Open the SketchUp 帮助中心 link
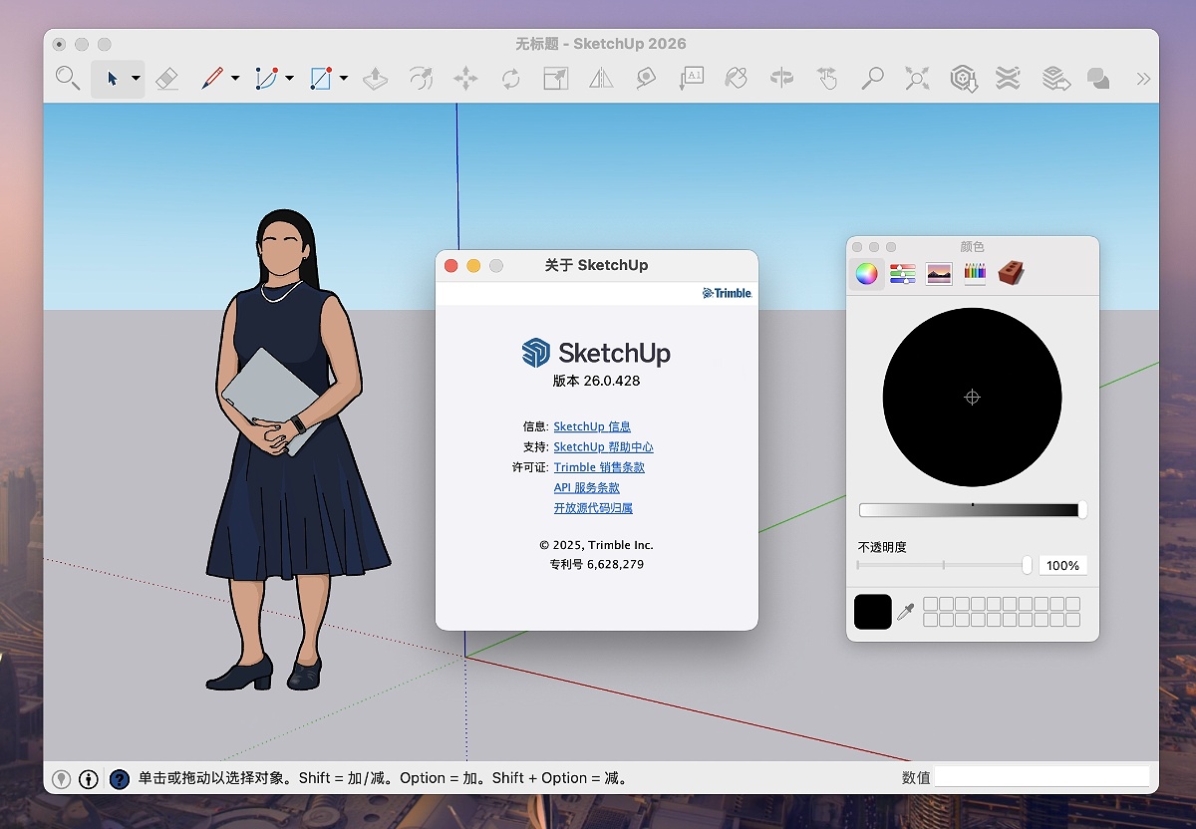Screen dimensions: 1196x829 [603, 447]
